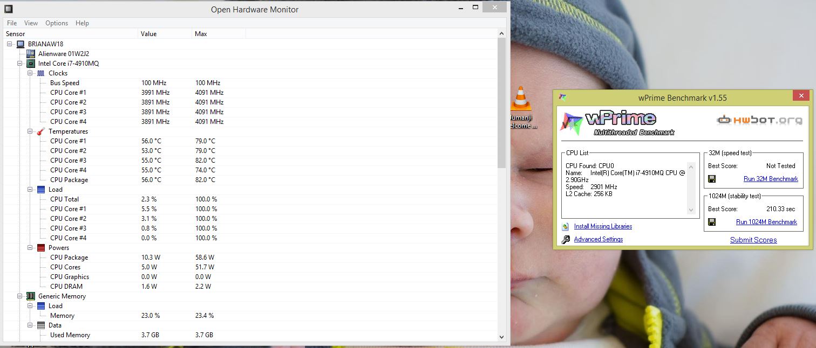Collapse the Temperatures group
The height and width of the screenshot is (348, 816).
coord(30,131)
